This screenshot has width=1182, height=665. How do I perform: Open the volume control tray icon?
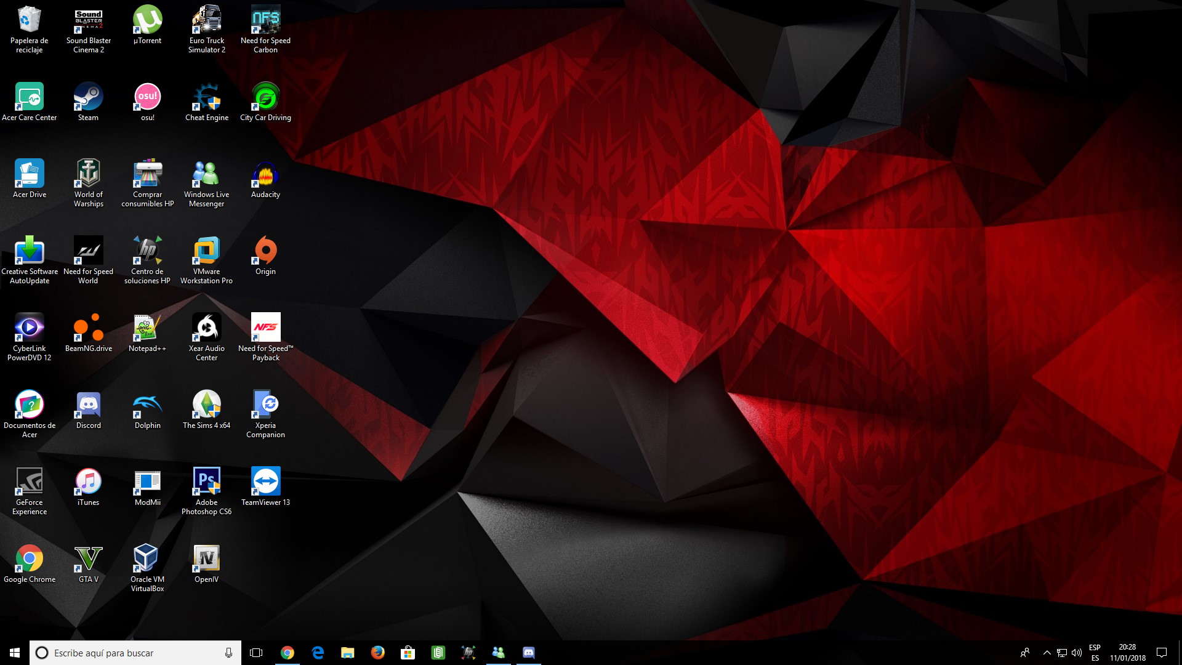[x=1077, y=653]
